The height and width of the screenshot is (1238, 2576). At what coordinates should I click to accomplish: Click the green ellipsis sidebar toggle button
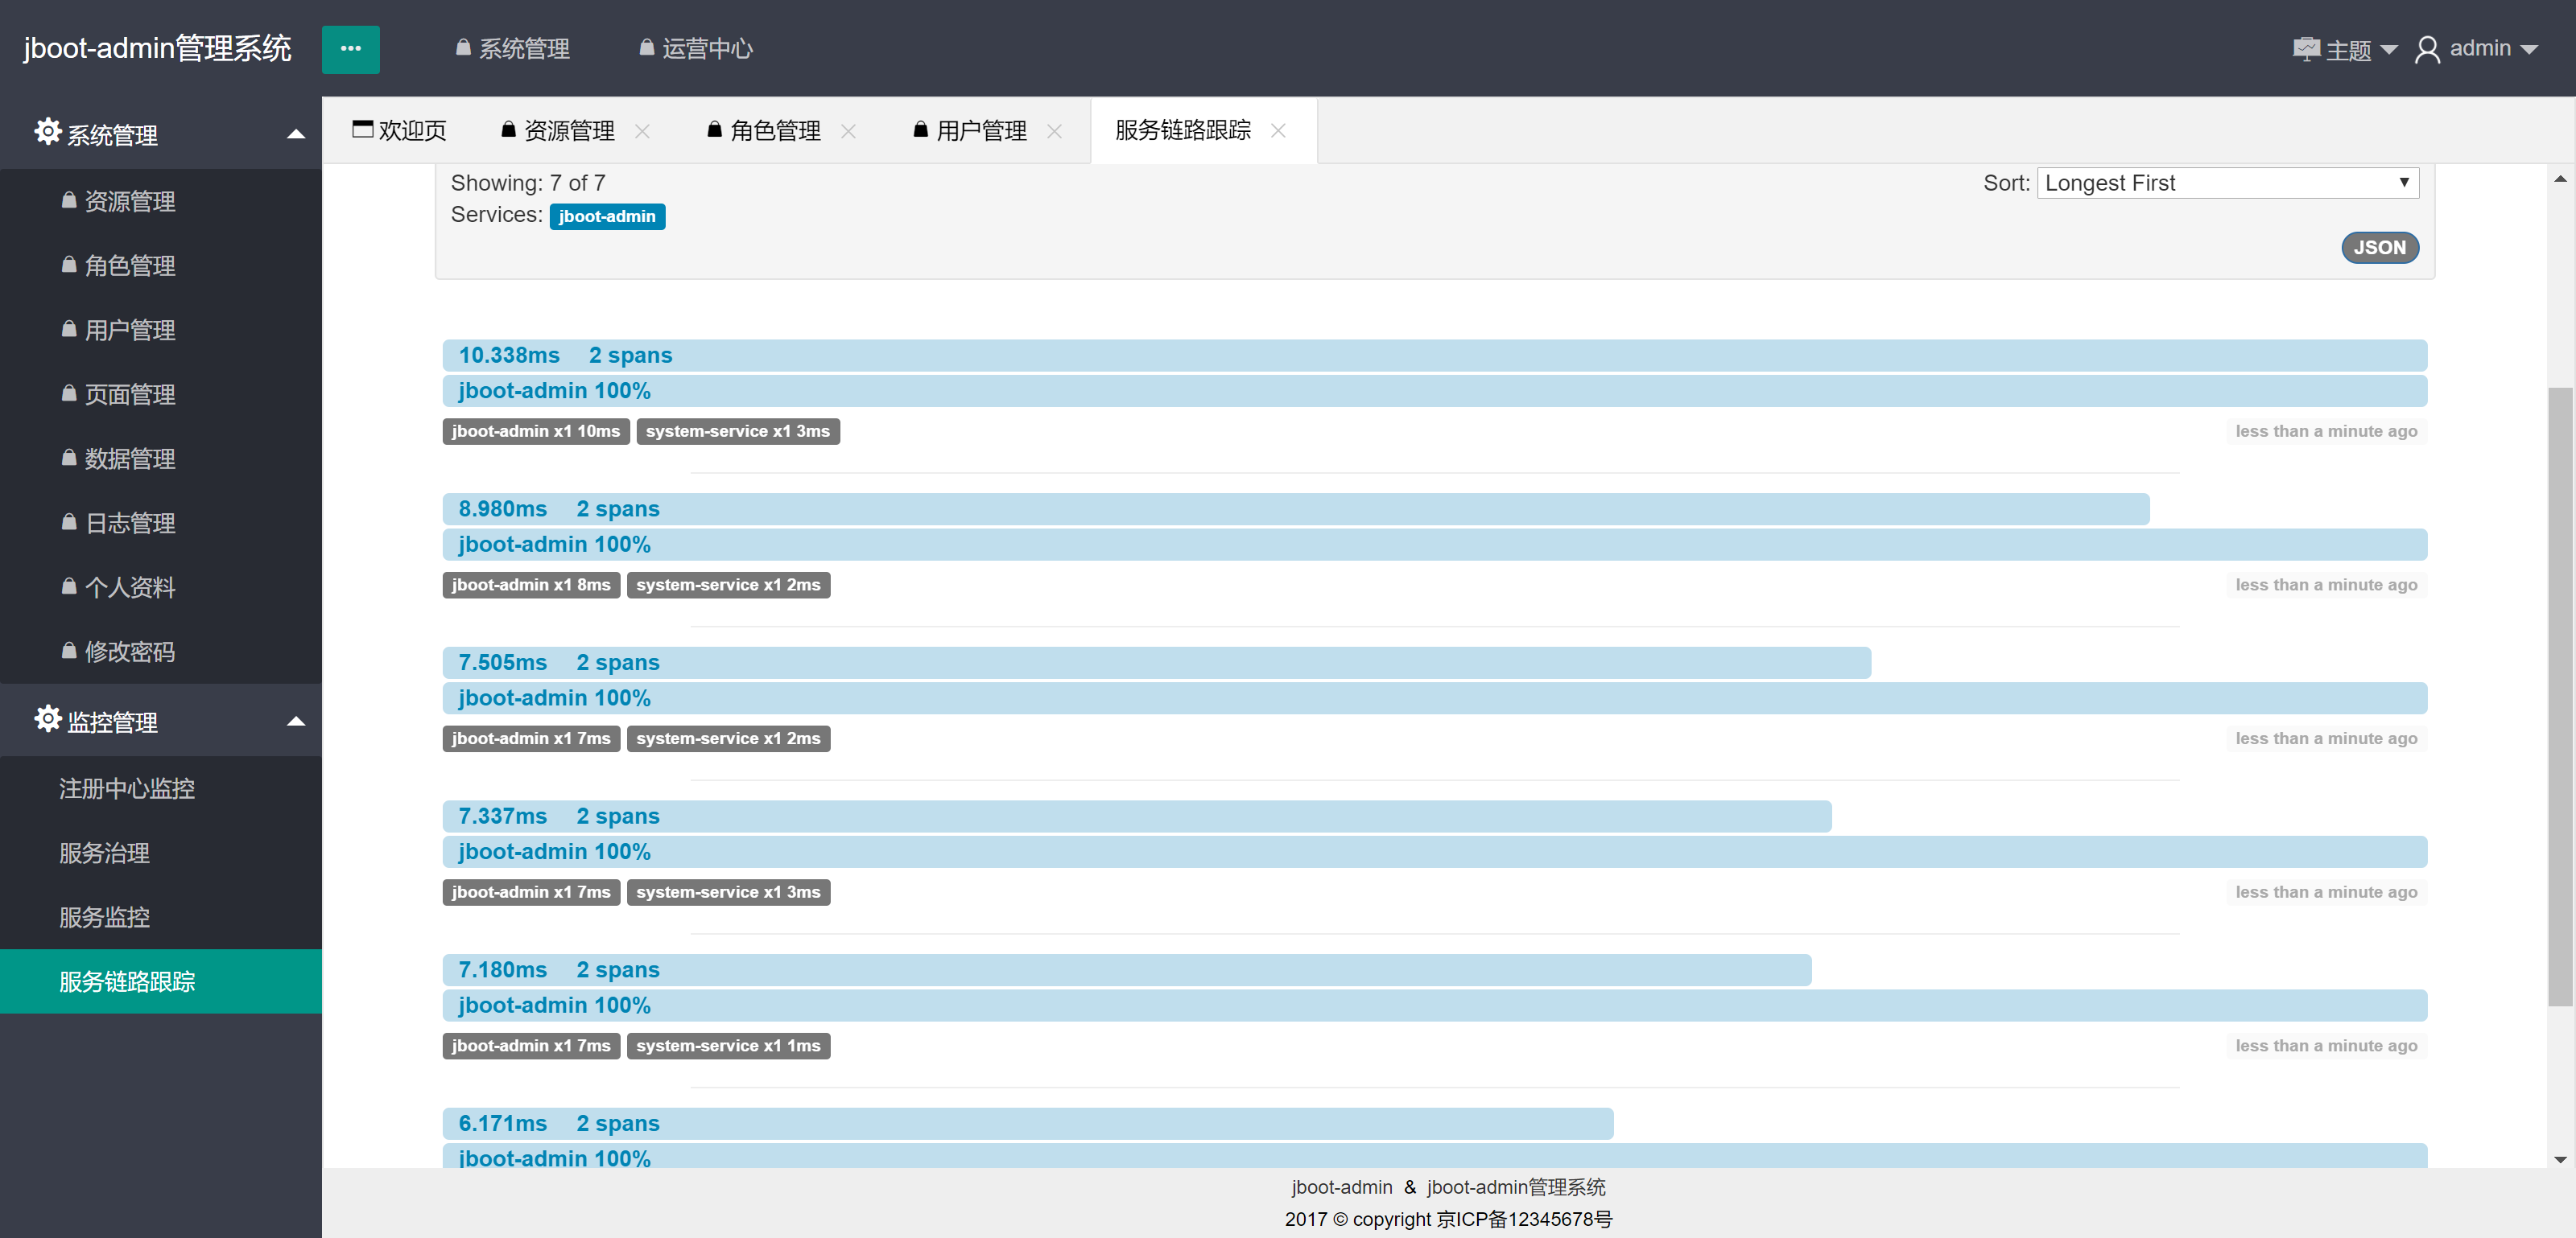pyautogui.click(x=350, y=49)
